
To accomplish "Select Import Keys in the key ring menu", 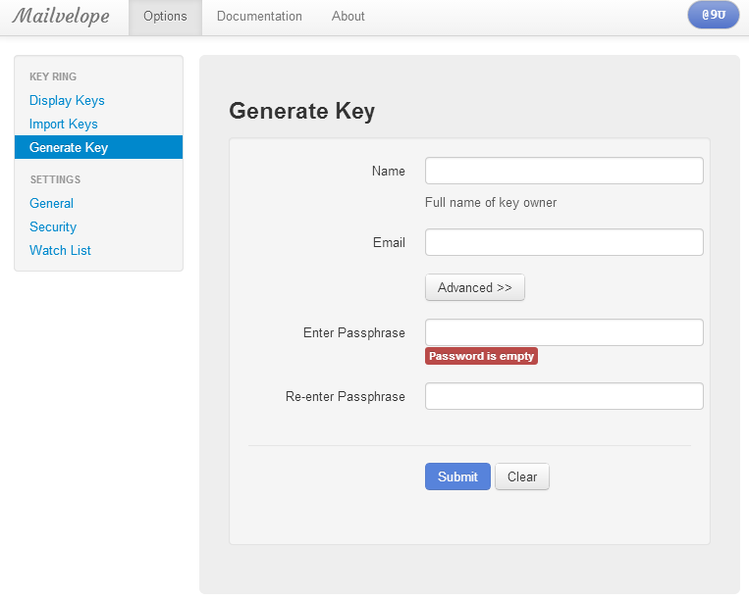I will 64,124.
